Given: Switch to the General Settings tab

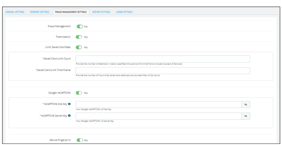Looking at the screenshot, I should 15,12.
